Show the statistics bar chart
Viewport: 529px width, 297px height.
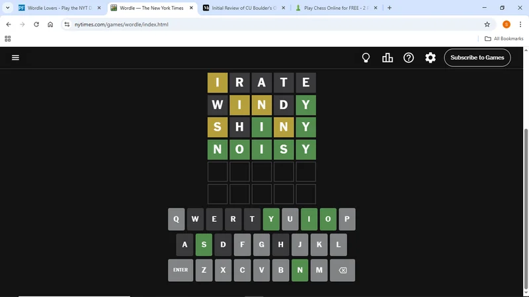387,57
